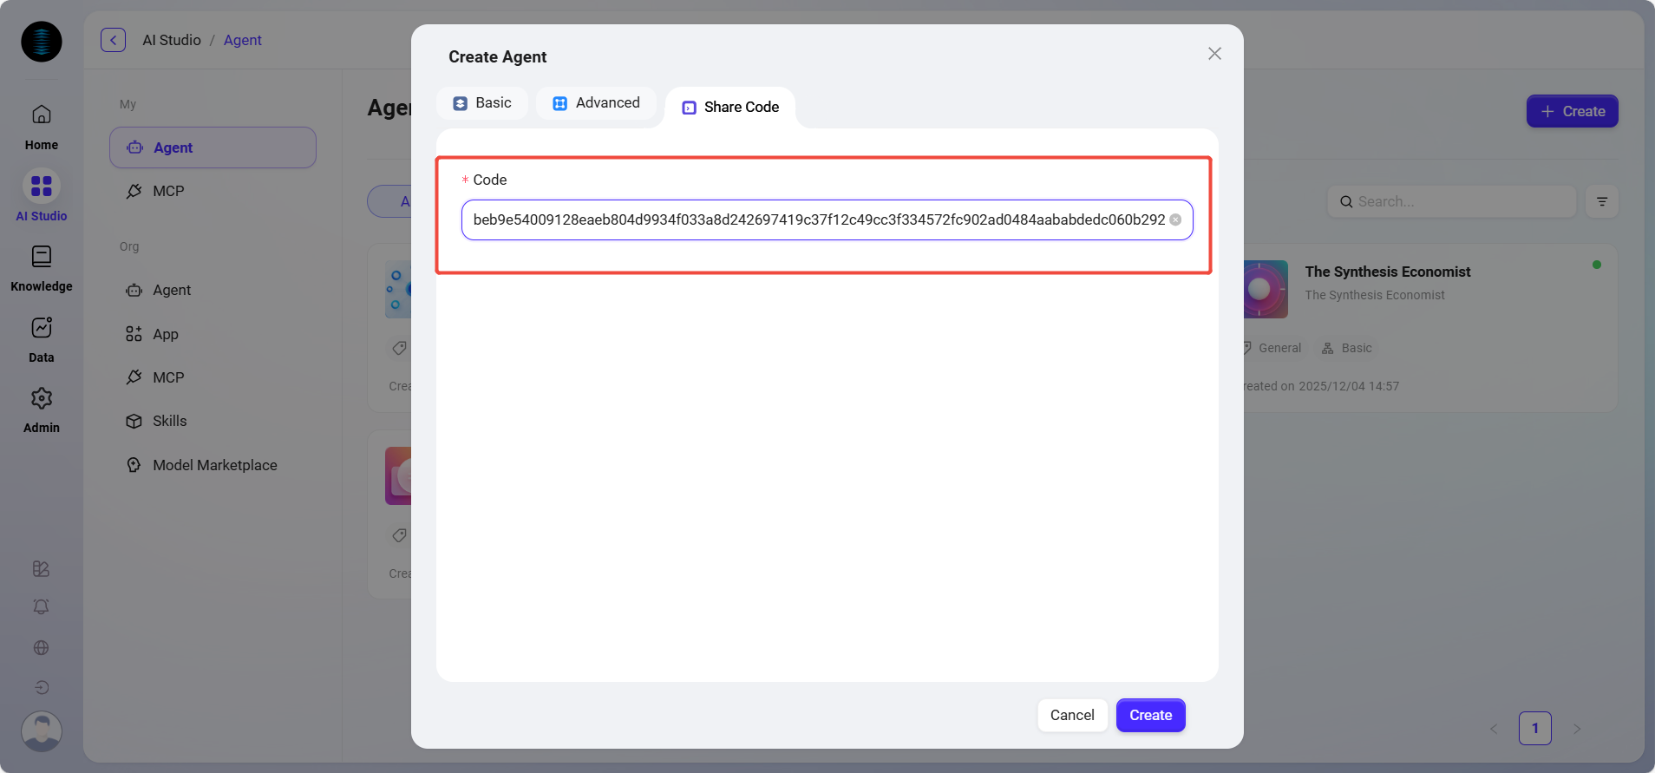Open the filter icon next to search
This screenshot has height=773, width=1655.
point(1601,201)
